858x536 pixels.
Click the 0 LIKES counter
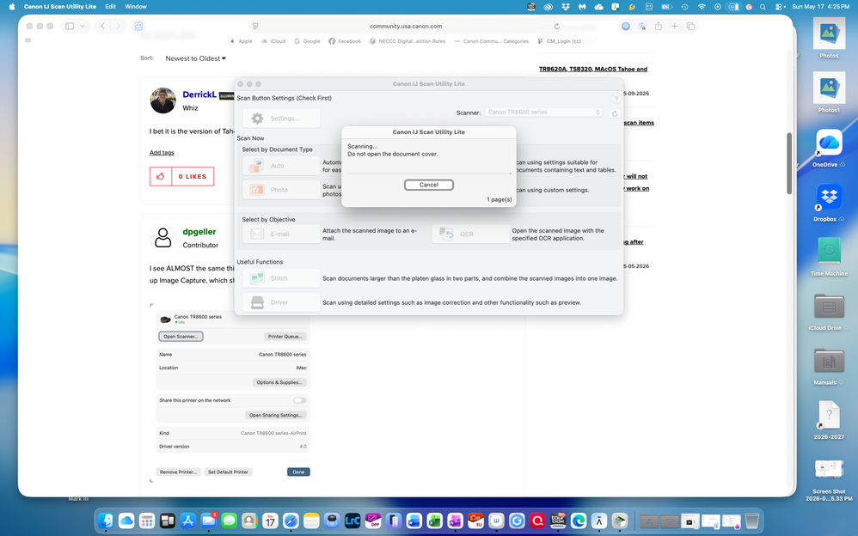(x=192, y=177)
